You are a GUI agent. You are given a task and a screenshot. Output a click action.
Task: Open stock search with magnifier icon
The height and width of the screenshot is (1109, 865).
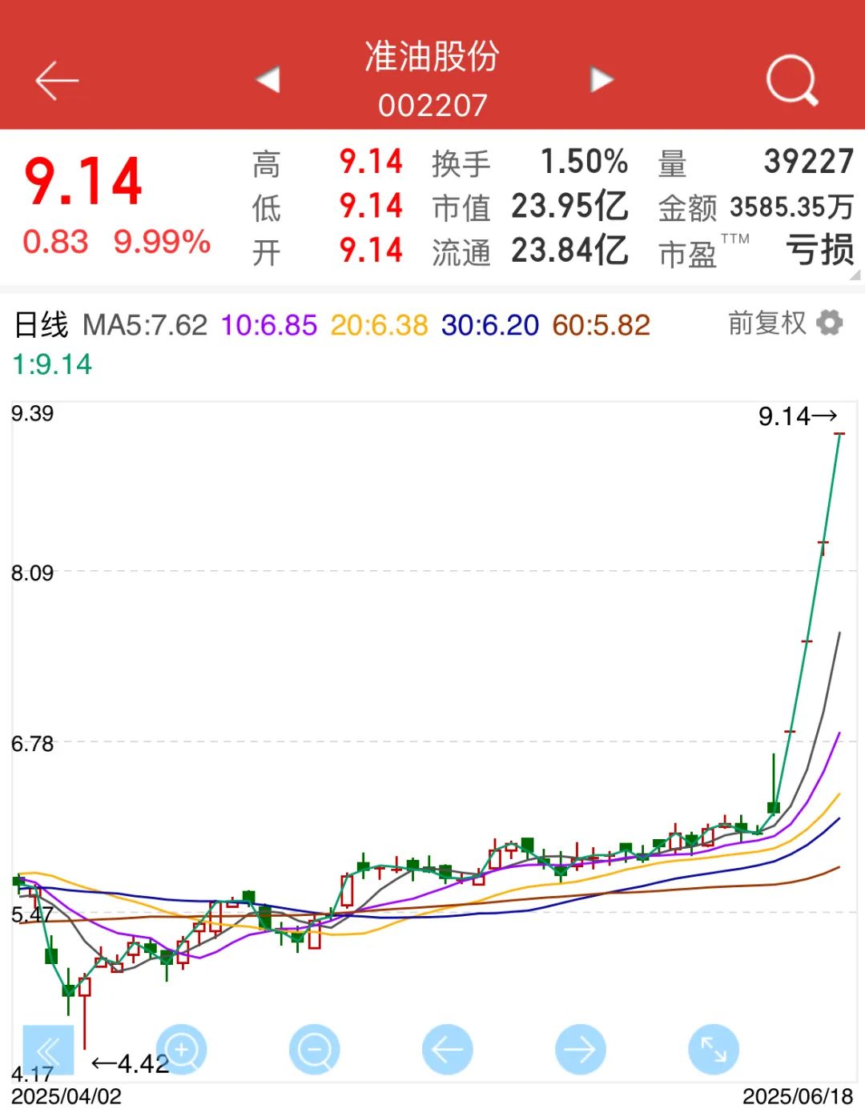tap(791, 80)
